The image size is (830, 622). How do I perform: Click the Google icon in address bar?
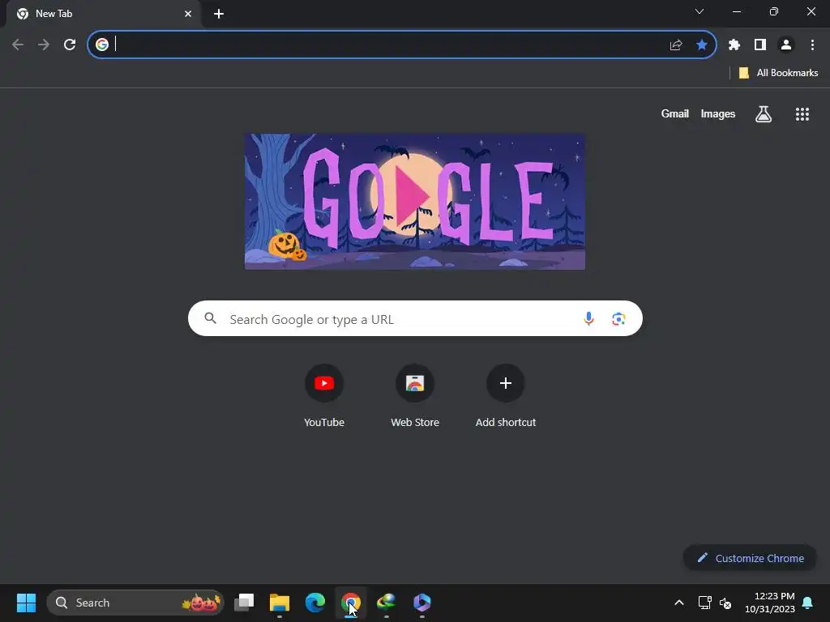[x=102, y=45]
